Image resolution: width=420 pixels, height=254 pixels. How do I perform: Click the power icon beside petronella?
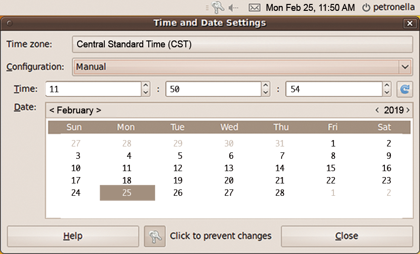(366, 7)
